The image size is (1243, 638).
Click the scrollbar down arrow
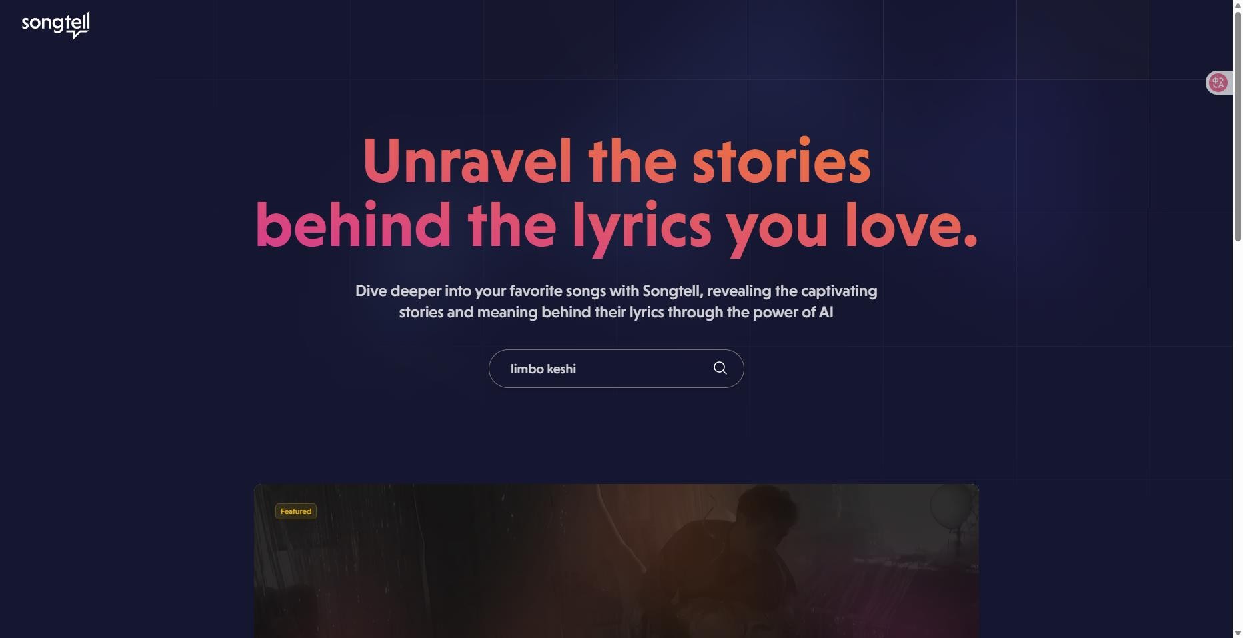click(x=1238, y=633)
